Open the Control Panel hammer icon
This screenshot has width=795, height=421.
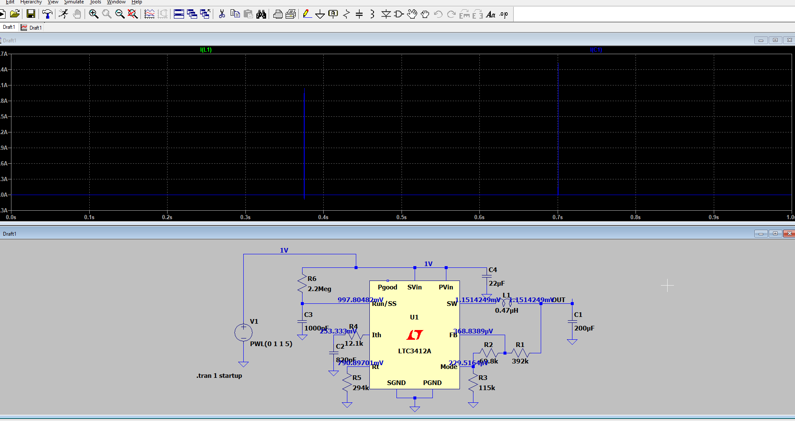point(47,14)
